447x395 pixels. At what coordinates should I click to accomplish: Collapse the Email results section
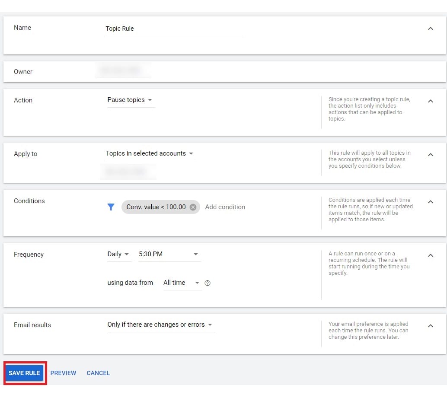tap(430, 326)
